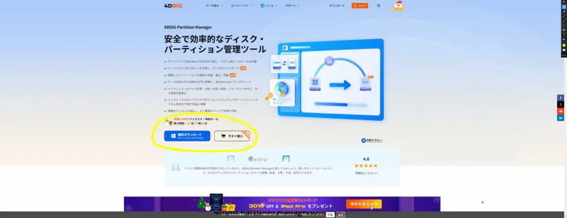Play the 動画を見る video link
The width and height of the screenshot is (567, 218).
(372, 140)
